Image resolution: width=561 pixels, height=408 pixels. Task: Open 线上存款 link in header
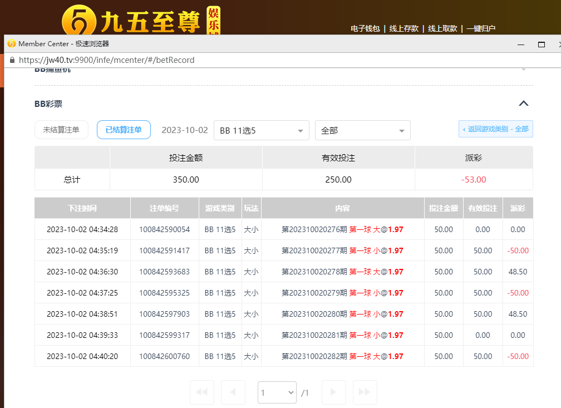coord(403,28)
